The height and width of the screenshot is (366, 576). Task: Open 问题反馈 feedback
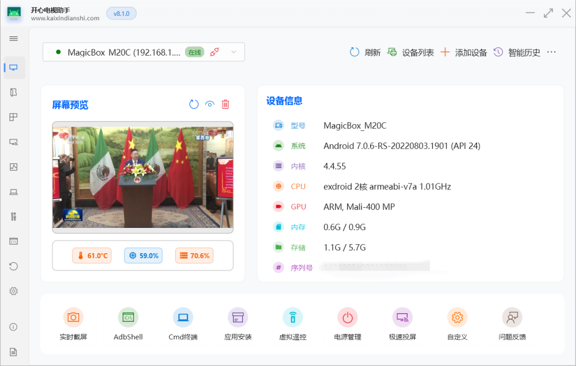[x=512, y=318]
